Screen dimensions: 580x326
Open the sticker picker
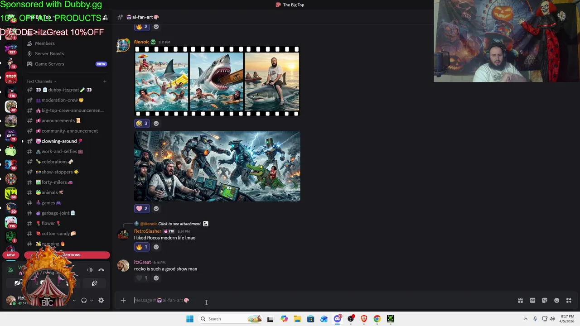[x=545, y=300]
